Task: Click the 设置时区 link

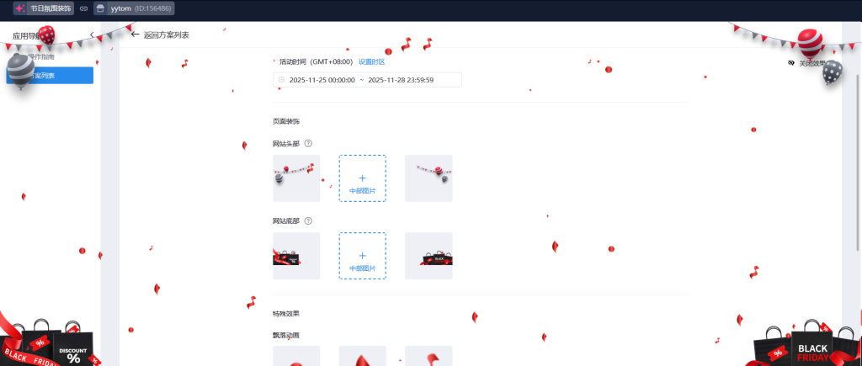Action: 371,61
